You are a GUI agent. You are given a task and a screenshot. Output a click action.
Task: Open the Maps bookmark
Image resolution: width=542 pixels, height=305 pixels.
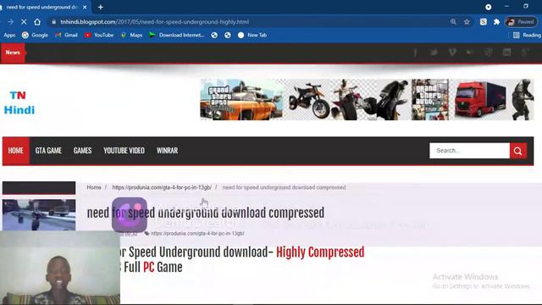(x=132, y=35)
